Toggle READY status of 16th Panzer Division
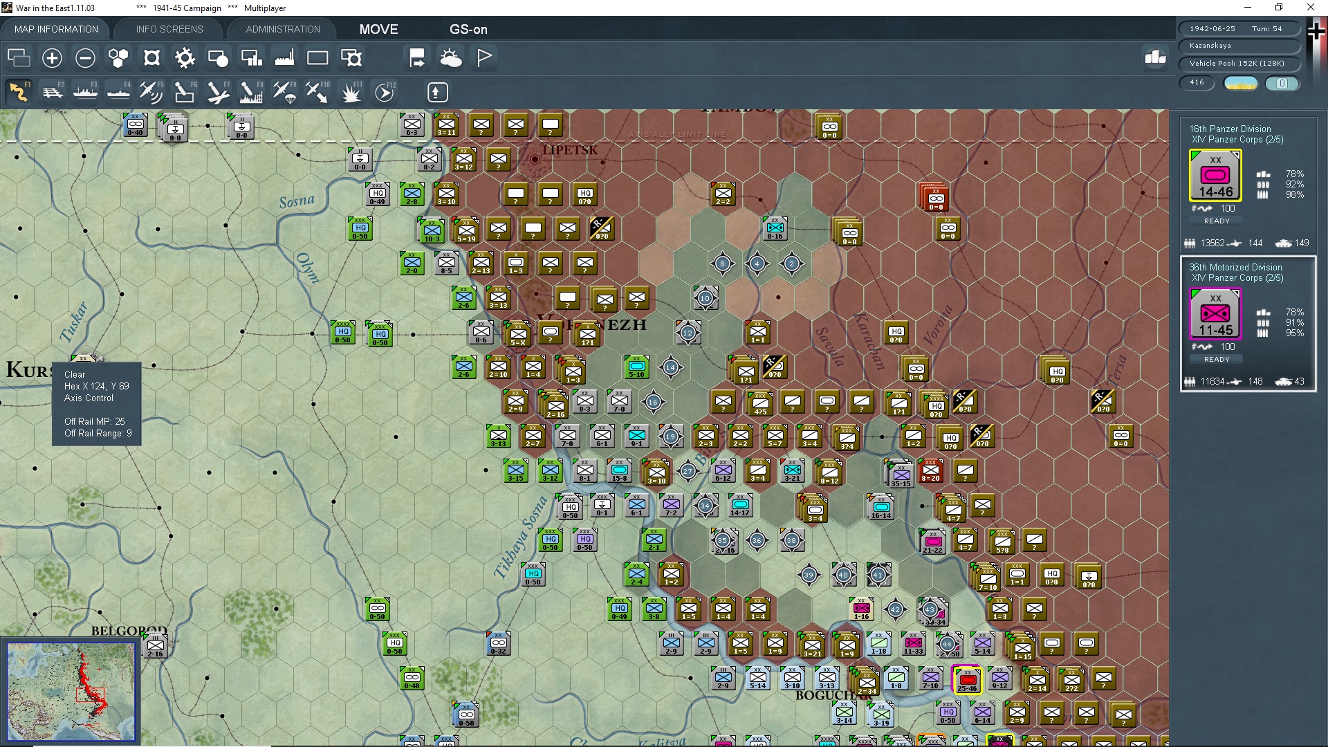 pos(1217,221)
